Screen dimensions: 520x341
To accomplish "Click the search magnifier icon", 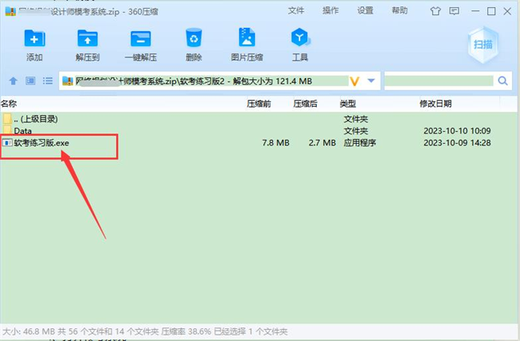I will [x=503, y=81].
